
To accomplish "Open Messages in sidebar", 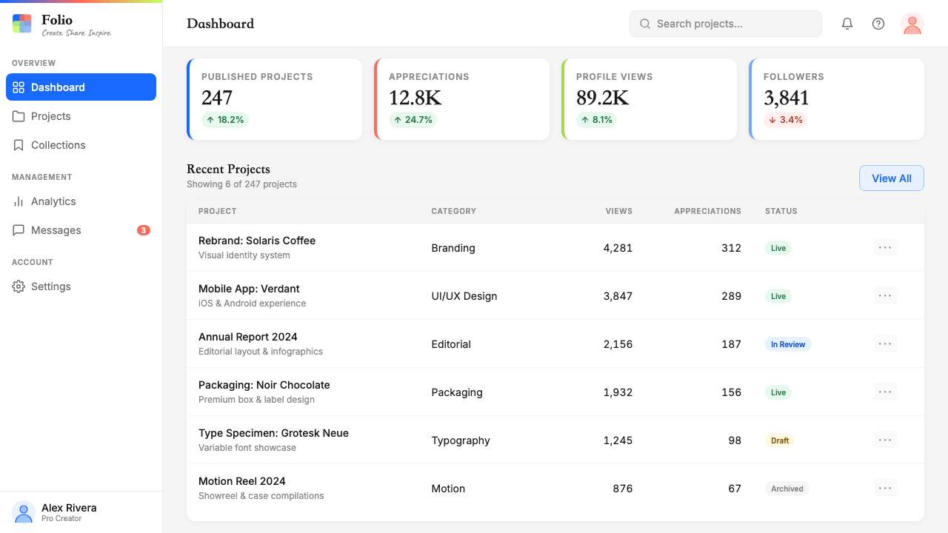I will 81,230.
